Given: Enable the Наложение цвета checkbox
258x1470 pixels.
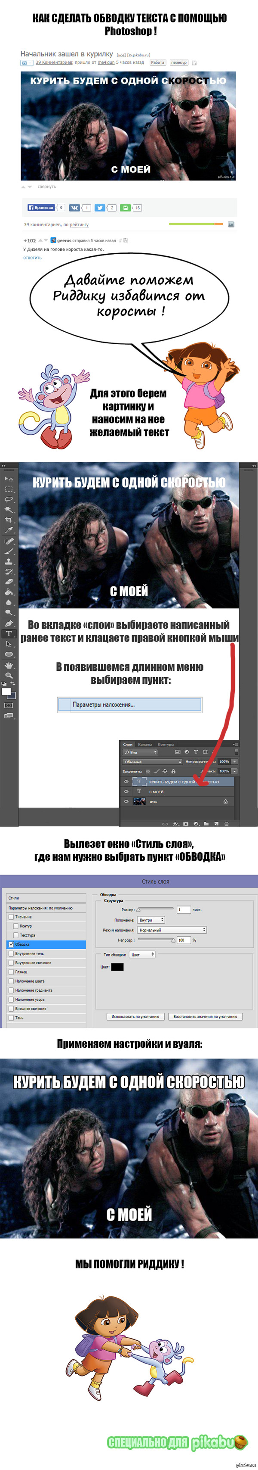Looking at the screenshot, I should coord(11,981).
